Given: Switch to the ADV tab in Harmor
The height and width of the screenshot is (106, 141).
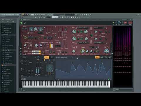Looking at the screenshot, I should [x=110, y=57].
